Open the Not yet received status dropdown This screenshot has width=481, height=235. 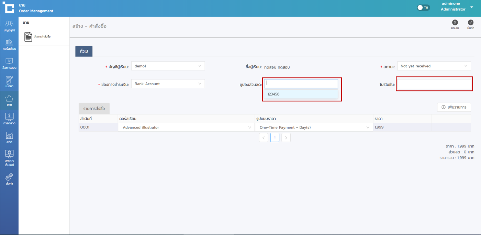click(434, 66)
